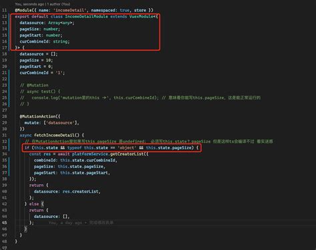Click the '// async test() {' comment

pyautogui.click(x=40, y=91)
